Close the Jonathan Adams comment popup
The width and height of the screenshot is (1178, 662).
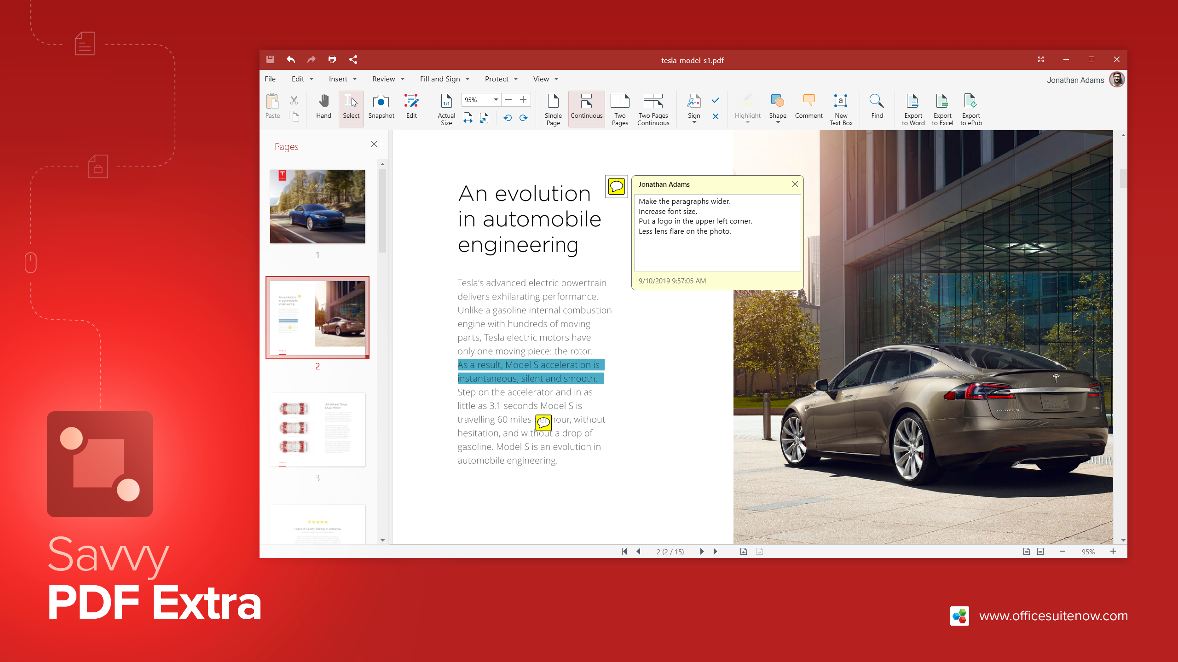(x=795, y=184)
